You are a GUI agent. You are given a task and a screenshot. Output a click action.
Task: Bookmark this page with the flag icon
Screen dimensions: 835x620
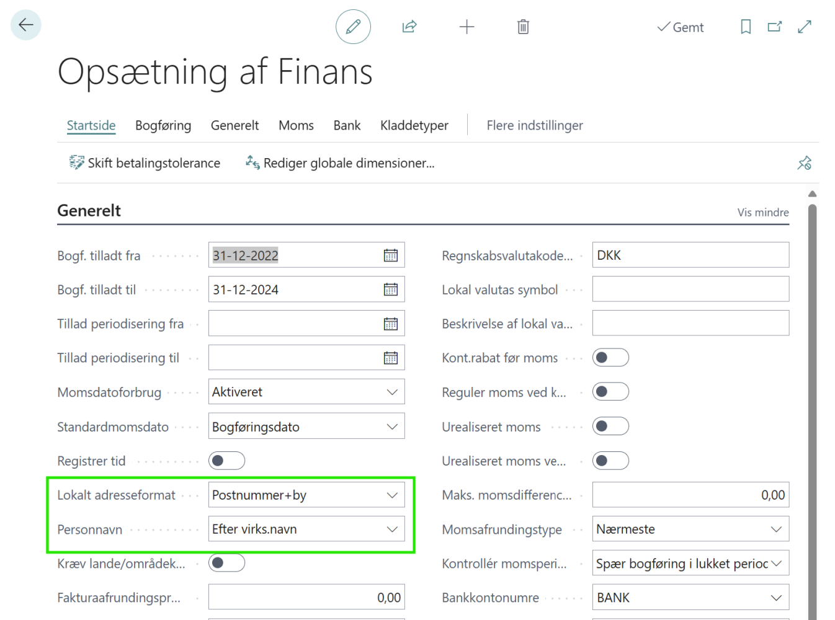click(745, 27)
